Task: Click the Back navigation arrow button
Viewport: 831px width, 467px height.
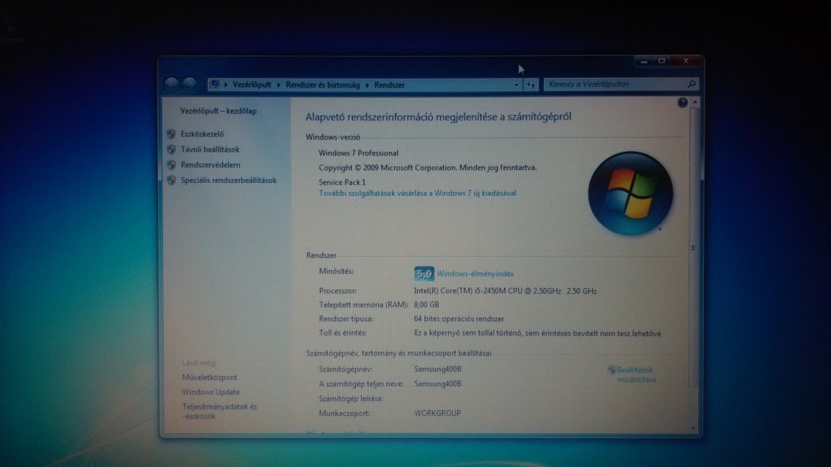Action: (x=171, y=84)
